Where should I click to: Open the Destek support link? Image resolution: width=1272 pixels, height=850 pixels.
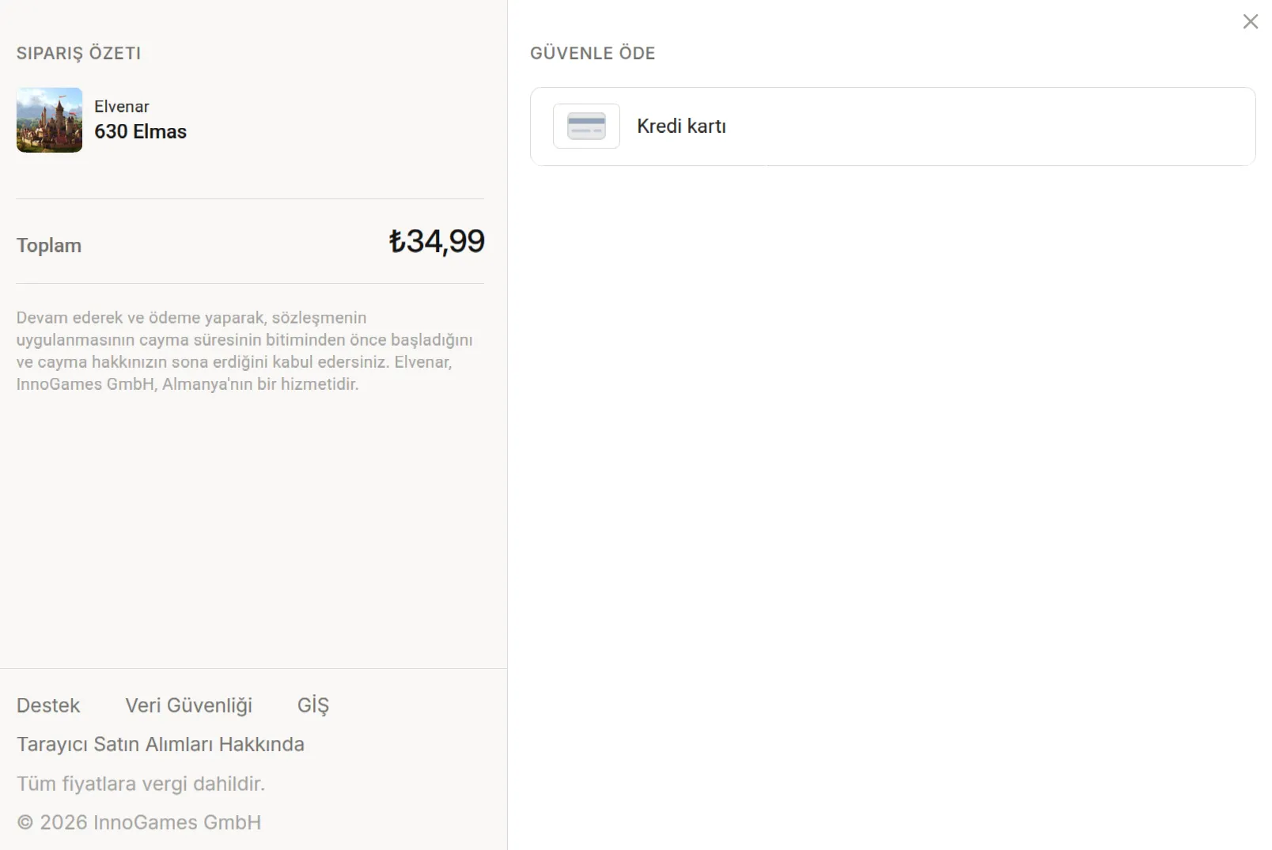coord(48,705)
